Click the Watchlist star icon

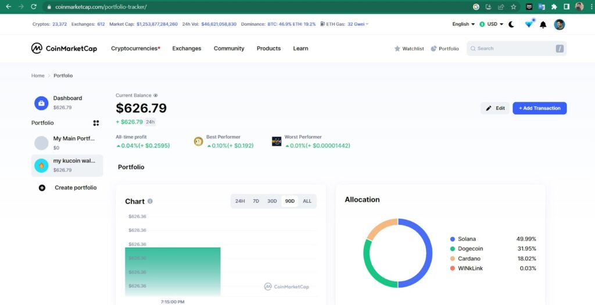tap(397, 49)
